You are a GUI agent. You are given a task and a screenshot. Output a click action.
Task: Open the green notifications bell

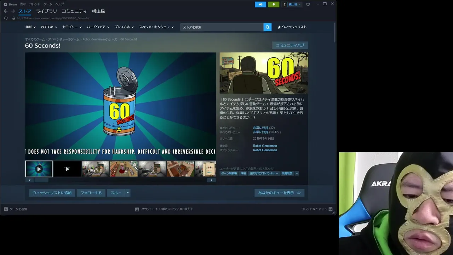coord(274,4)
